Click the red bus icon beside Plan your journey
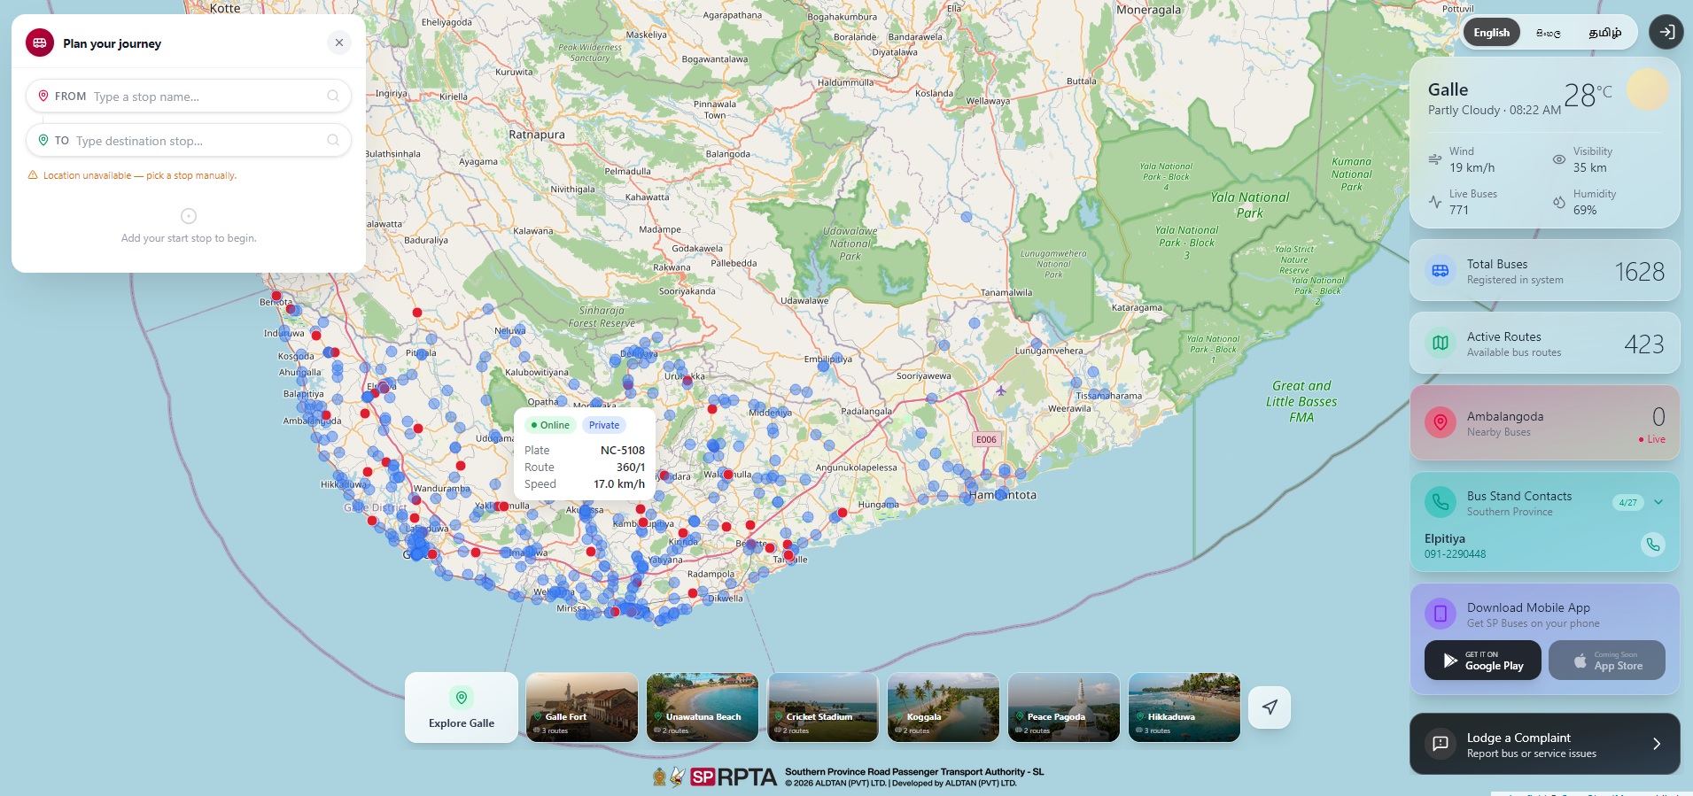Viewport: 1693px width, 796px height. pyautogui.click(x=40, y=43)
